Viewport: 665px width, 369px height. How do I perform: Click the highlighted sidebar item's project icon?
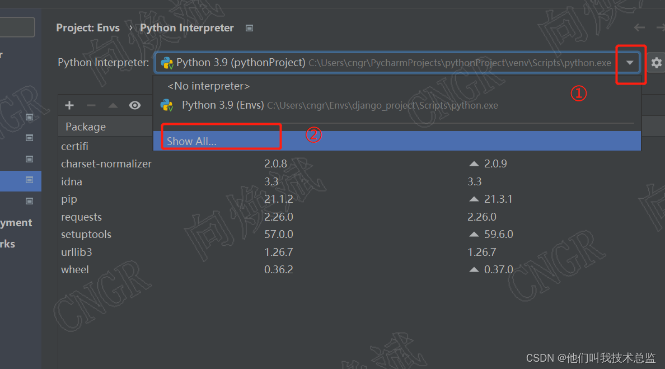click(x=29, y=180)
